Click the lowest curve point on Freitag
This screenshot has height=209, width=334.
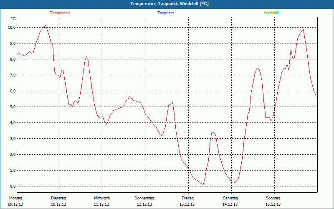click(x=203, y=184)
